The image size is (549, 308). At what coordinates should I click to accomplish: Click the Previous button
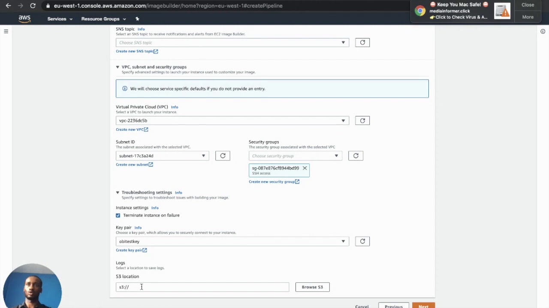coord(394,305)
